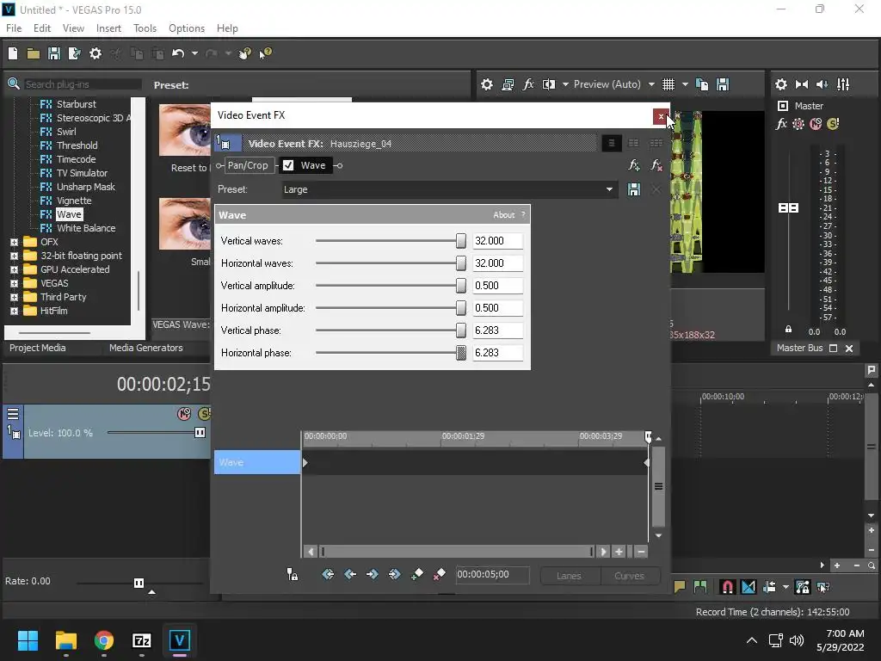Click the New project icon

pos(13,53)
